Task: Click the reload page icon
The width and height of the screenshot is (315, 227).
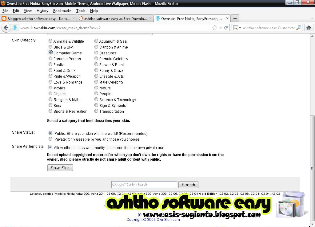Action: pyautogui.click(x=226, y=28)
